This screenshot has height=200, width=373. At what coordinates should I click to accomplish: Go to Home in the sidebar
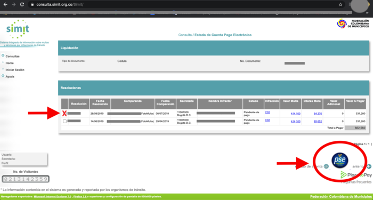point(10,63)
